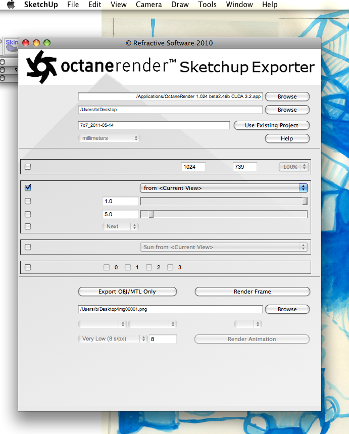Open the Very Low (8 s/px) dropdown
The width and height of the screenshot is (349, 434).
click(113, 339)
